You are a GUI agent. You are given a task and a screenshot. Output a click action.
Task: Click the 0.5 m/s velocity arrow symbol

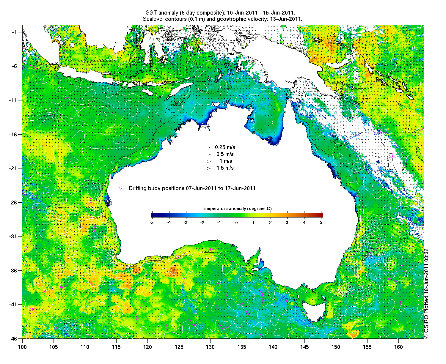point(209,155)
